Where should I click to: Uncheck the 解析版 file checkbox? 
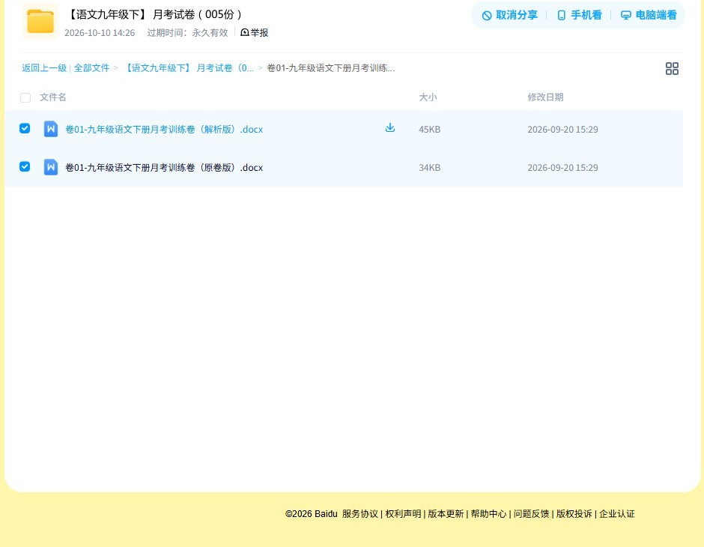25,128
